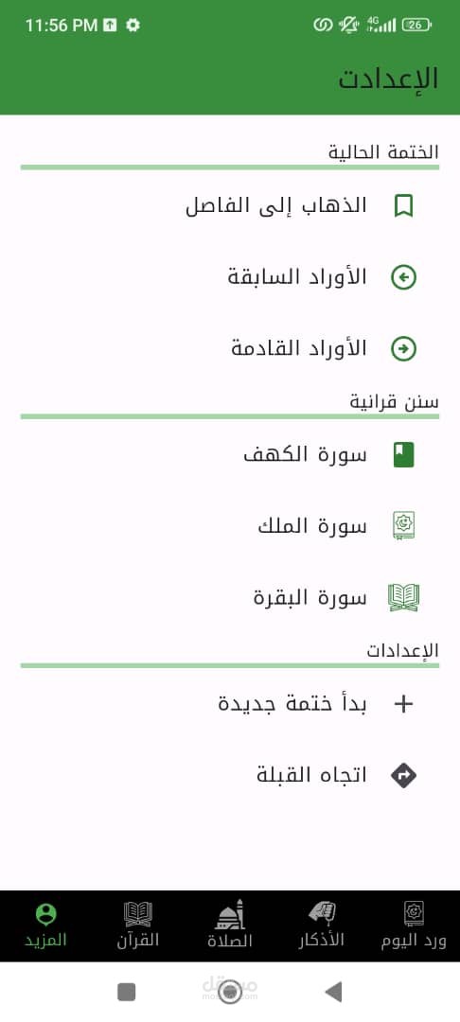
Task: Tap the Android recent apps square button
Action: click(127, 992)
